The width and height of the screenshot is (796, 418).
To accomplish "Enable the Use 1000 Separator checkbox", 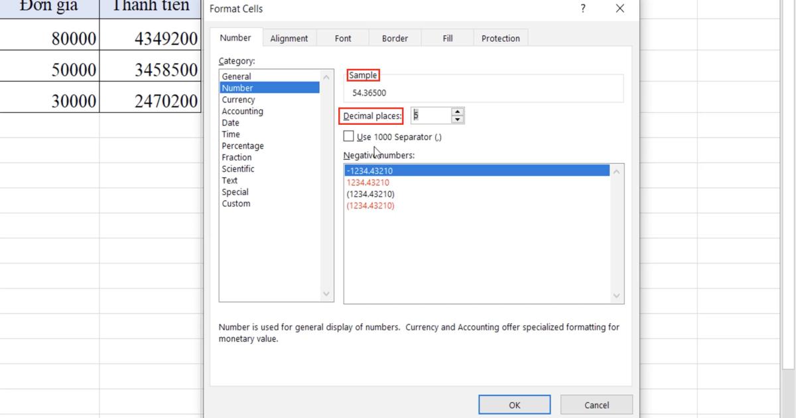I will click(x=348, y=136).
